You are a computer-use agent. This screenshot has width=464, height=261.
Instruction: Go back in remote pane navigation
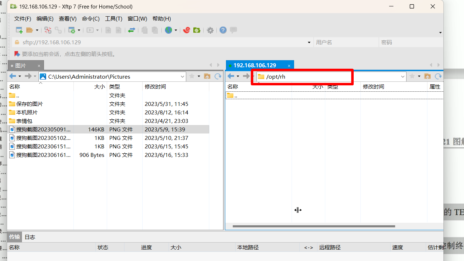231,76
